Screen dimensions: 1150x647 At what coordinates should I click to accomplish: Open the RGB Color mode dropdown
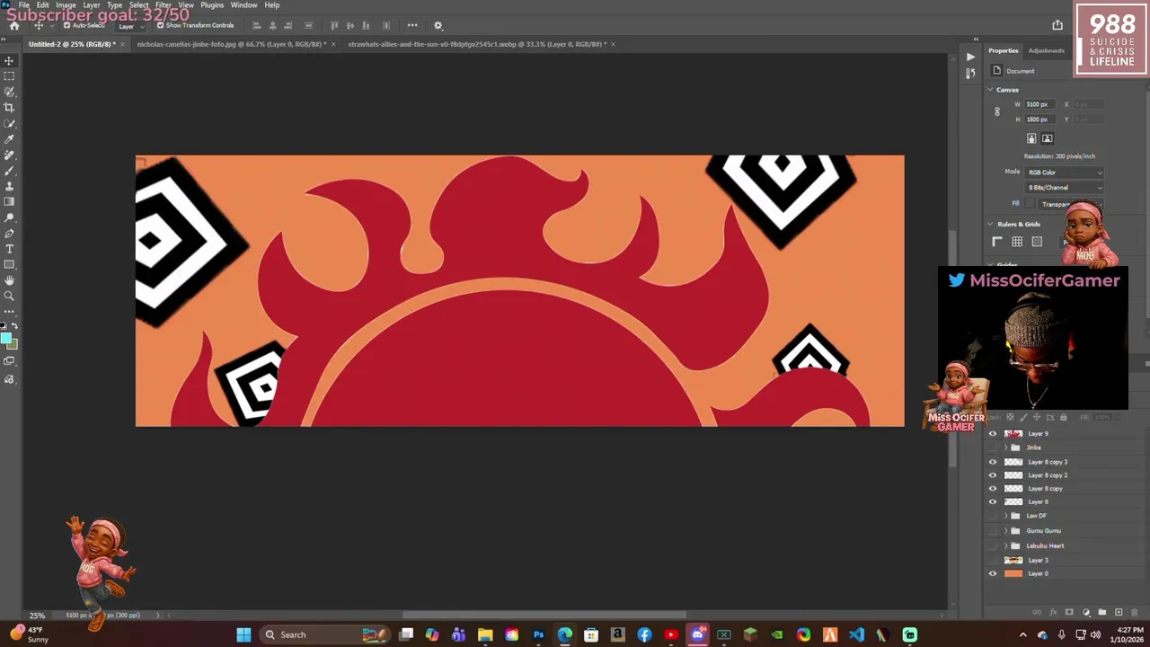(x=1064, y=173)
